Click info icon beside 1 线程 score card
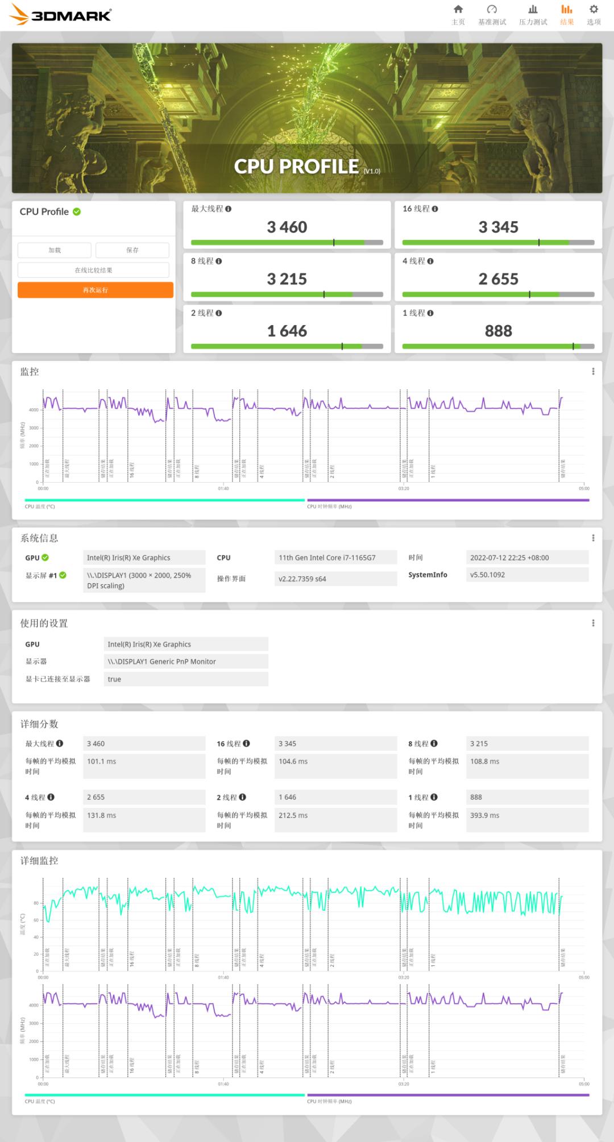614x1142 pixels. [430, 313]
